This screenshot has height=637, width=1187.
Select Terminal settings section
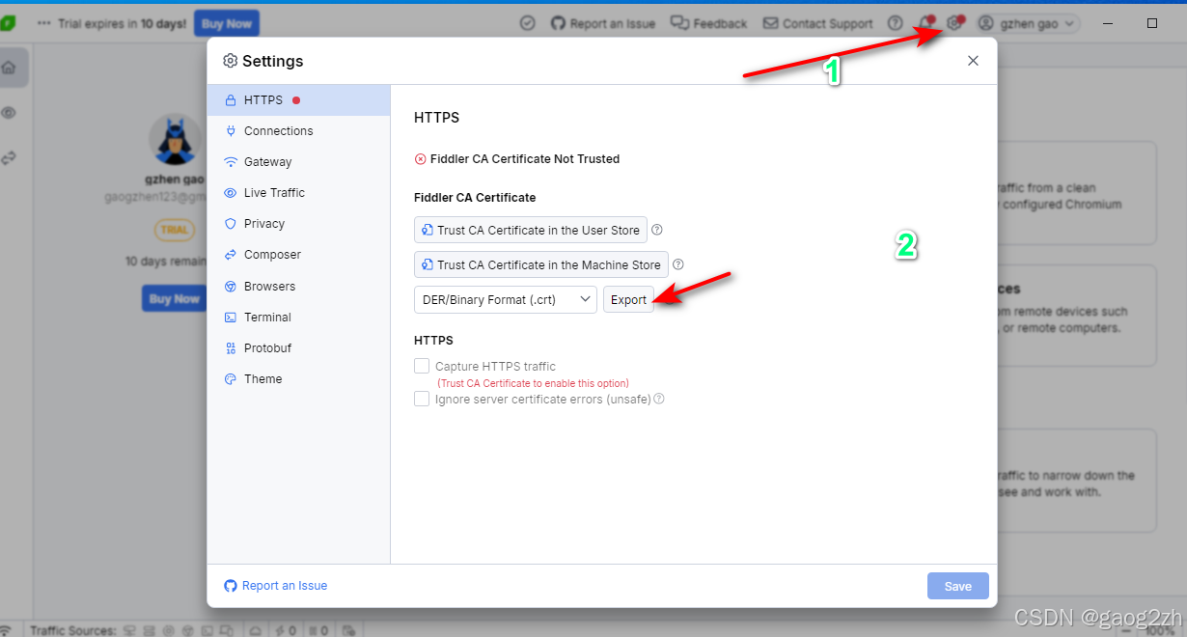point(299,317)
